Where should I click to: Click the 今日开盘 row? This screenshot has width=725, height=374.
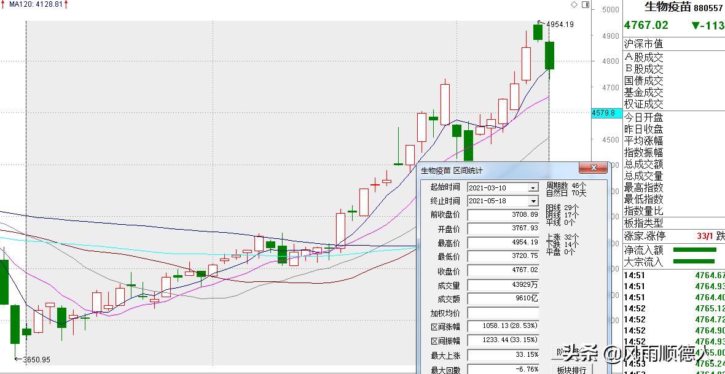point(674,117)
